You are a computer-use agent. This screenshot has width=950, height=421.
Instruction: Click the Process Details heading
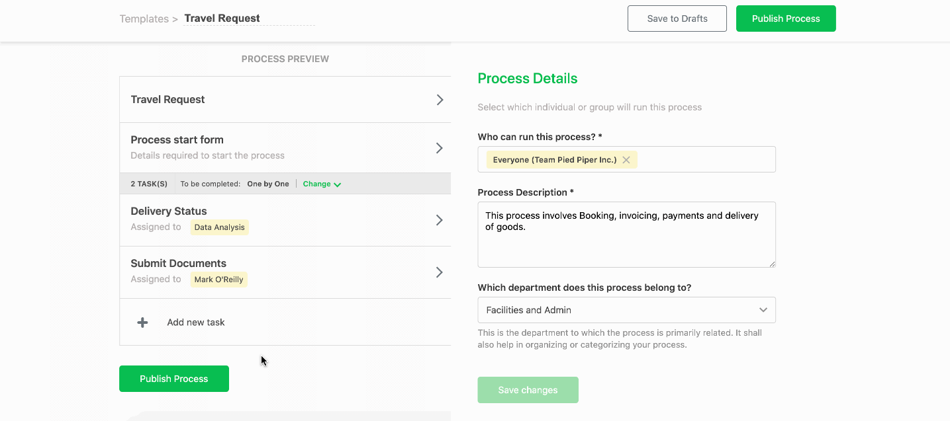(528, 79)
